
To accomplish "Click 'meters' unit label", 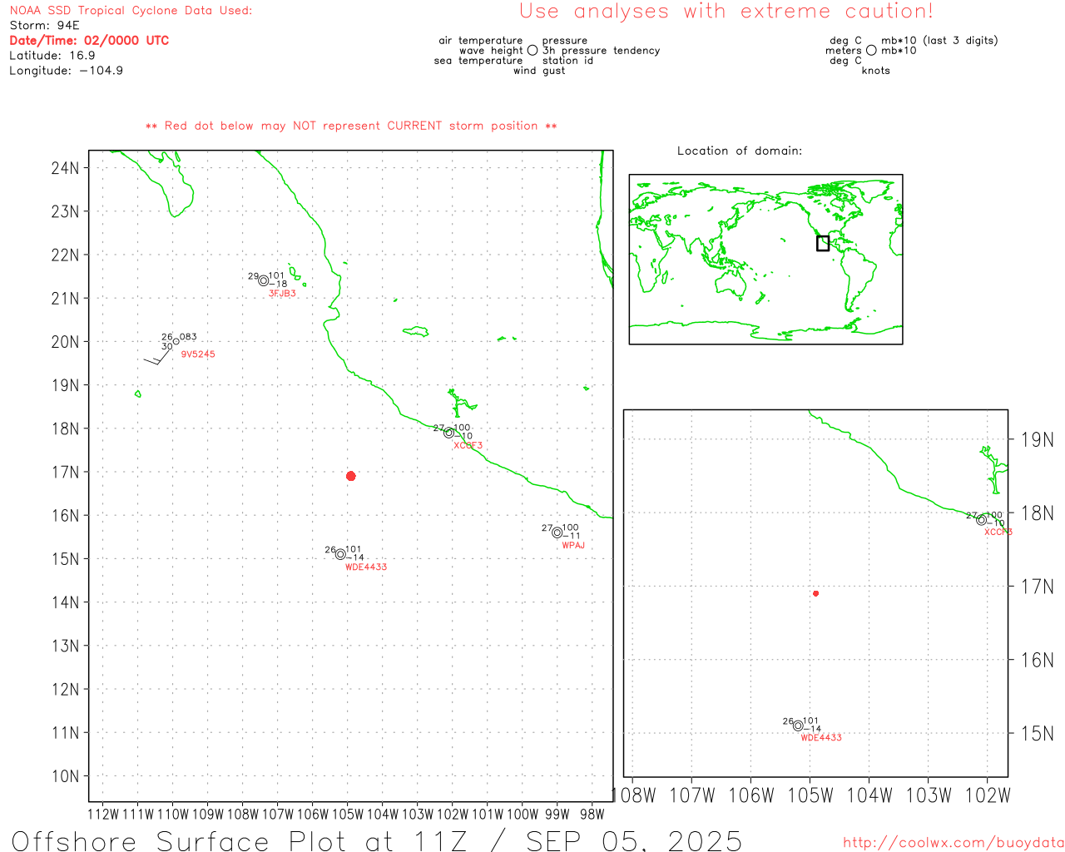I will [844, 51].
